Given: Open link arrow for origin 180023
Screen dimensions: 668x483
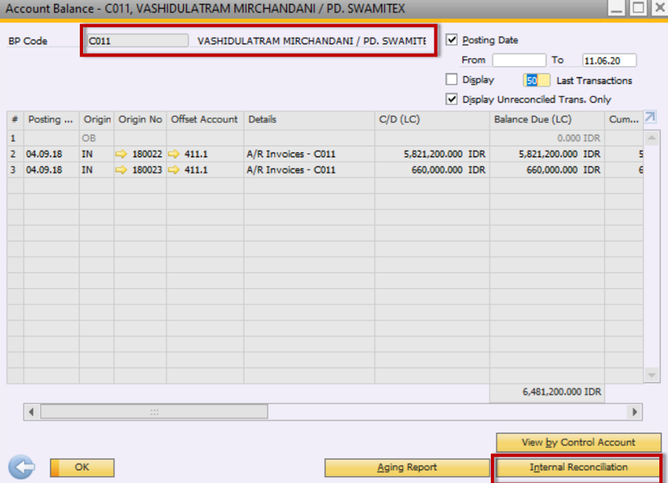Looking at the screenshot, I should (121, 169).
